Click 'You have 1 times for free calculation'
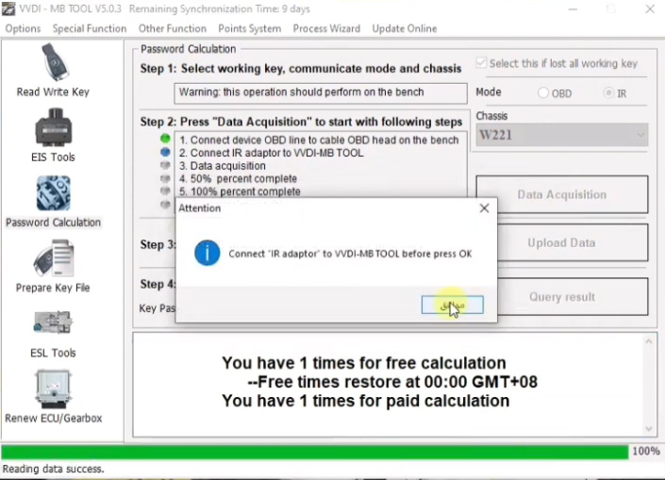 tap(364, 363)
